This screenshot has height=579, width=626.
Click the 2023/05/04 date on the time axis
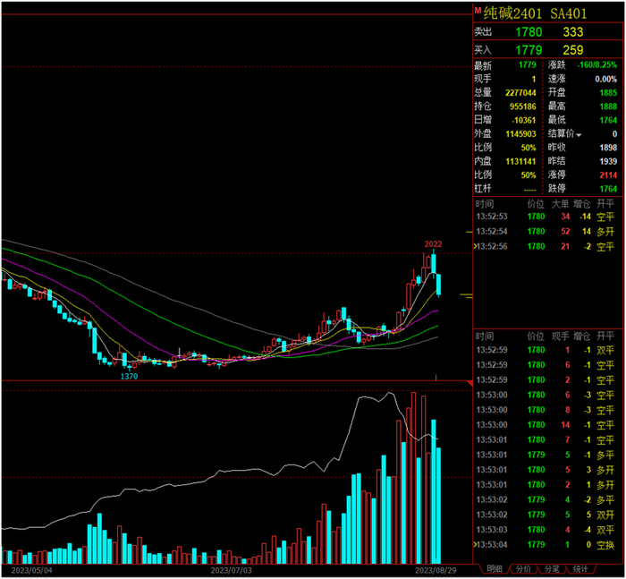31,571
